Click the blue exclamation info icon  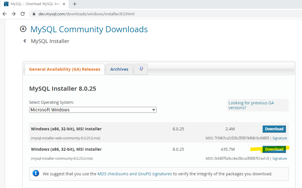click(36, 173)
